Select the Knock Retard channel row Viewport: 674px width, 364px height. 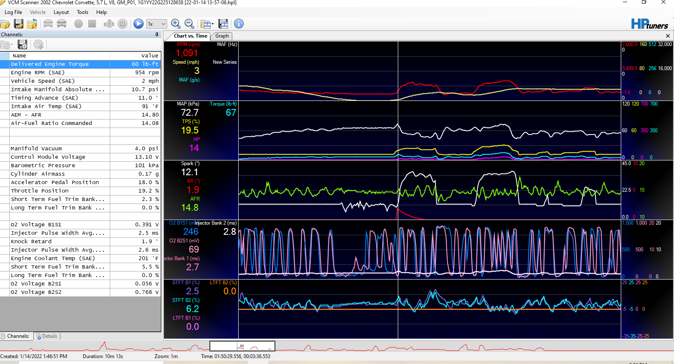[x=59, y=242]
